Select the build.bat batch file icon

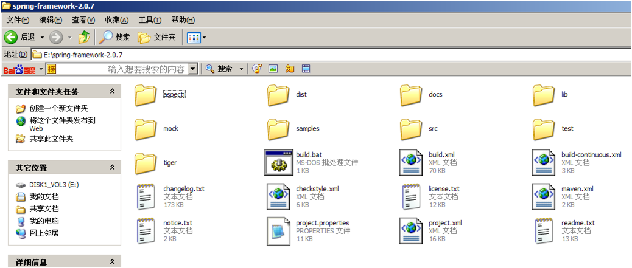tap(278, 163)
